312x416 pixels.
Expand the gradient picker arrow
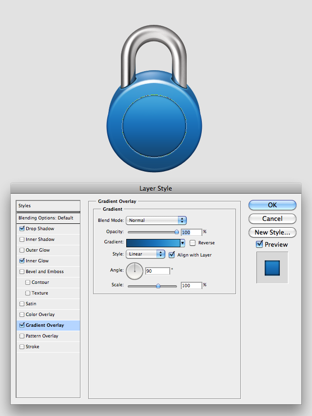(x=182, y=243)
